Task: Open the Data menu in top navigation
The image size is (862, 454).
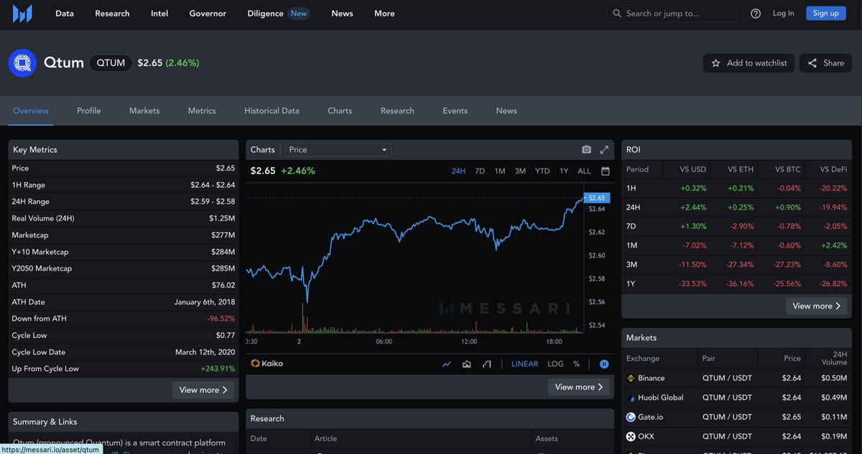Action: (65, 14)
